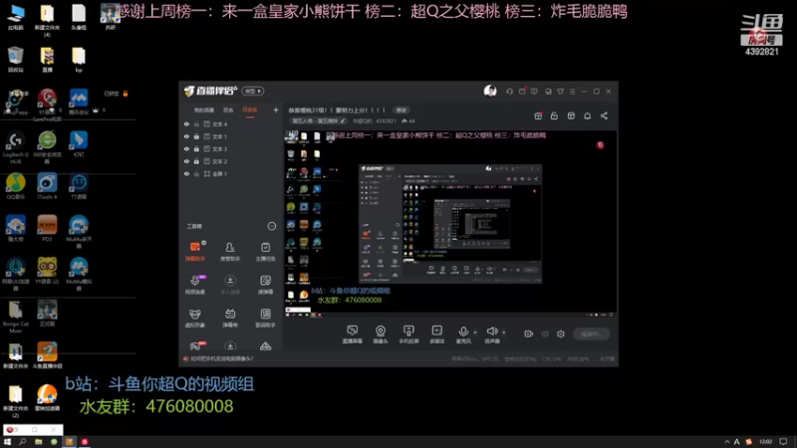Mute the 麦克风 microphone icon
Screen dimensions: 797x448
(463, 332)
